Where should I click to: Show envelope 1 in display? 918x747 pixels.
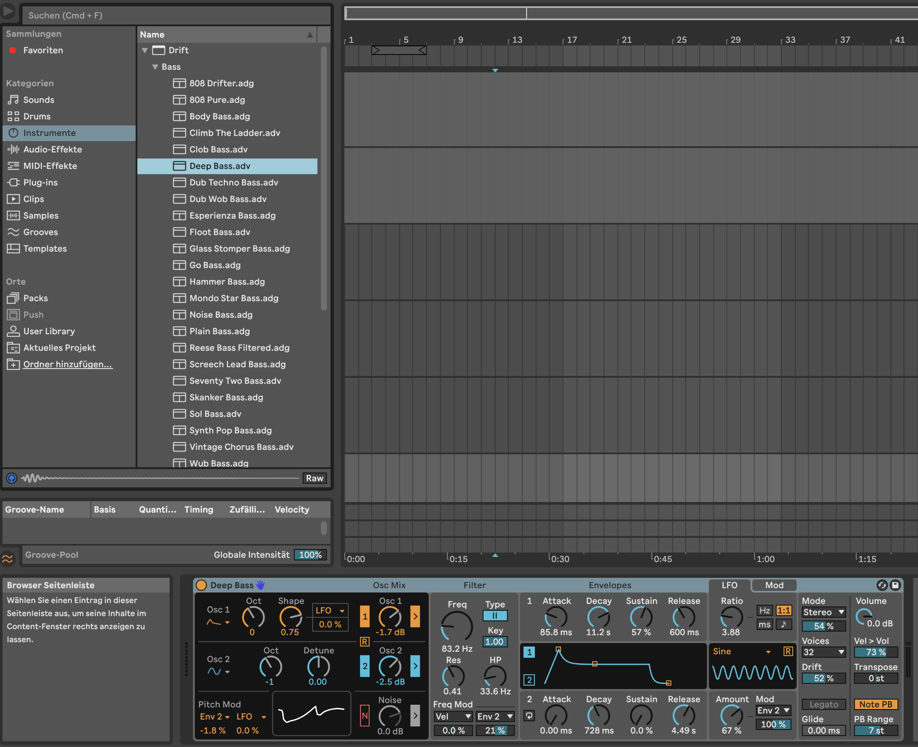(529, 652)
